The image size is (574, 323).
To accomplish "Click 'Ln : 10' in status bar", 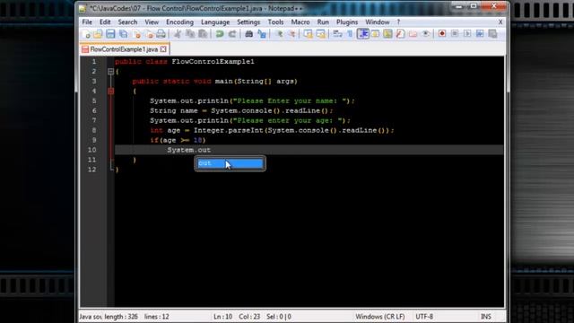I will pyautogui.click(x=223, y=317).
